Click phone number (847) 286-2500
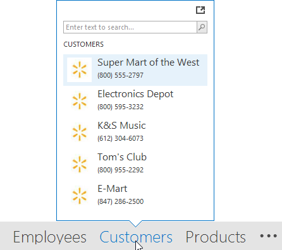The image size is (282, 250). (x=120, y=201)
